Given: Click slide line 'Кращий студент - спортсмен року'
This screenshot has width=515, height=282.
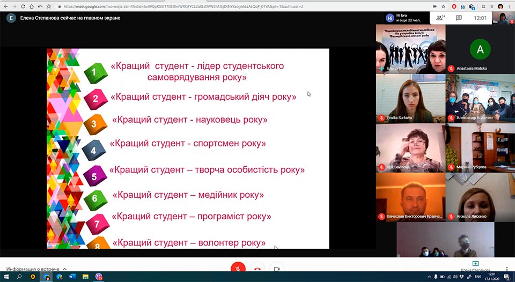Looking at the screenshot, I should pyautogui.click(x=188, y=144).
